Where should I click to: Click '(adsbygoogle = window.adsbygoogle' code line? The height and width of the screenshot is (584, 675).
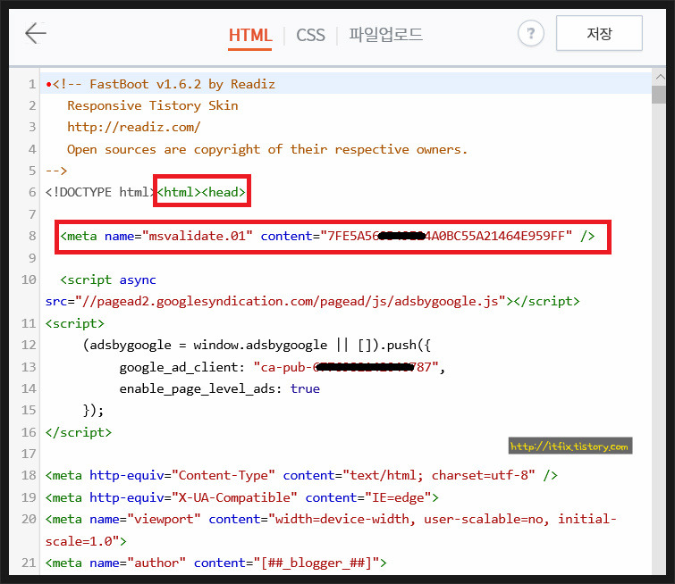click(x=205, y=345)
